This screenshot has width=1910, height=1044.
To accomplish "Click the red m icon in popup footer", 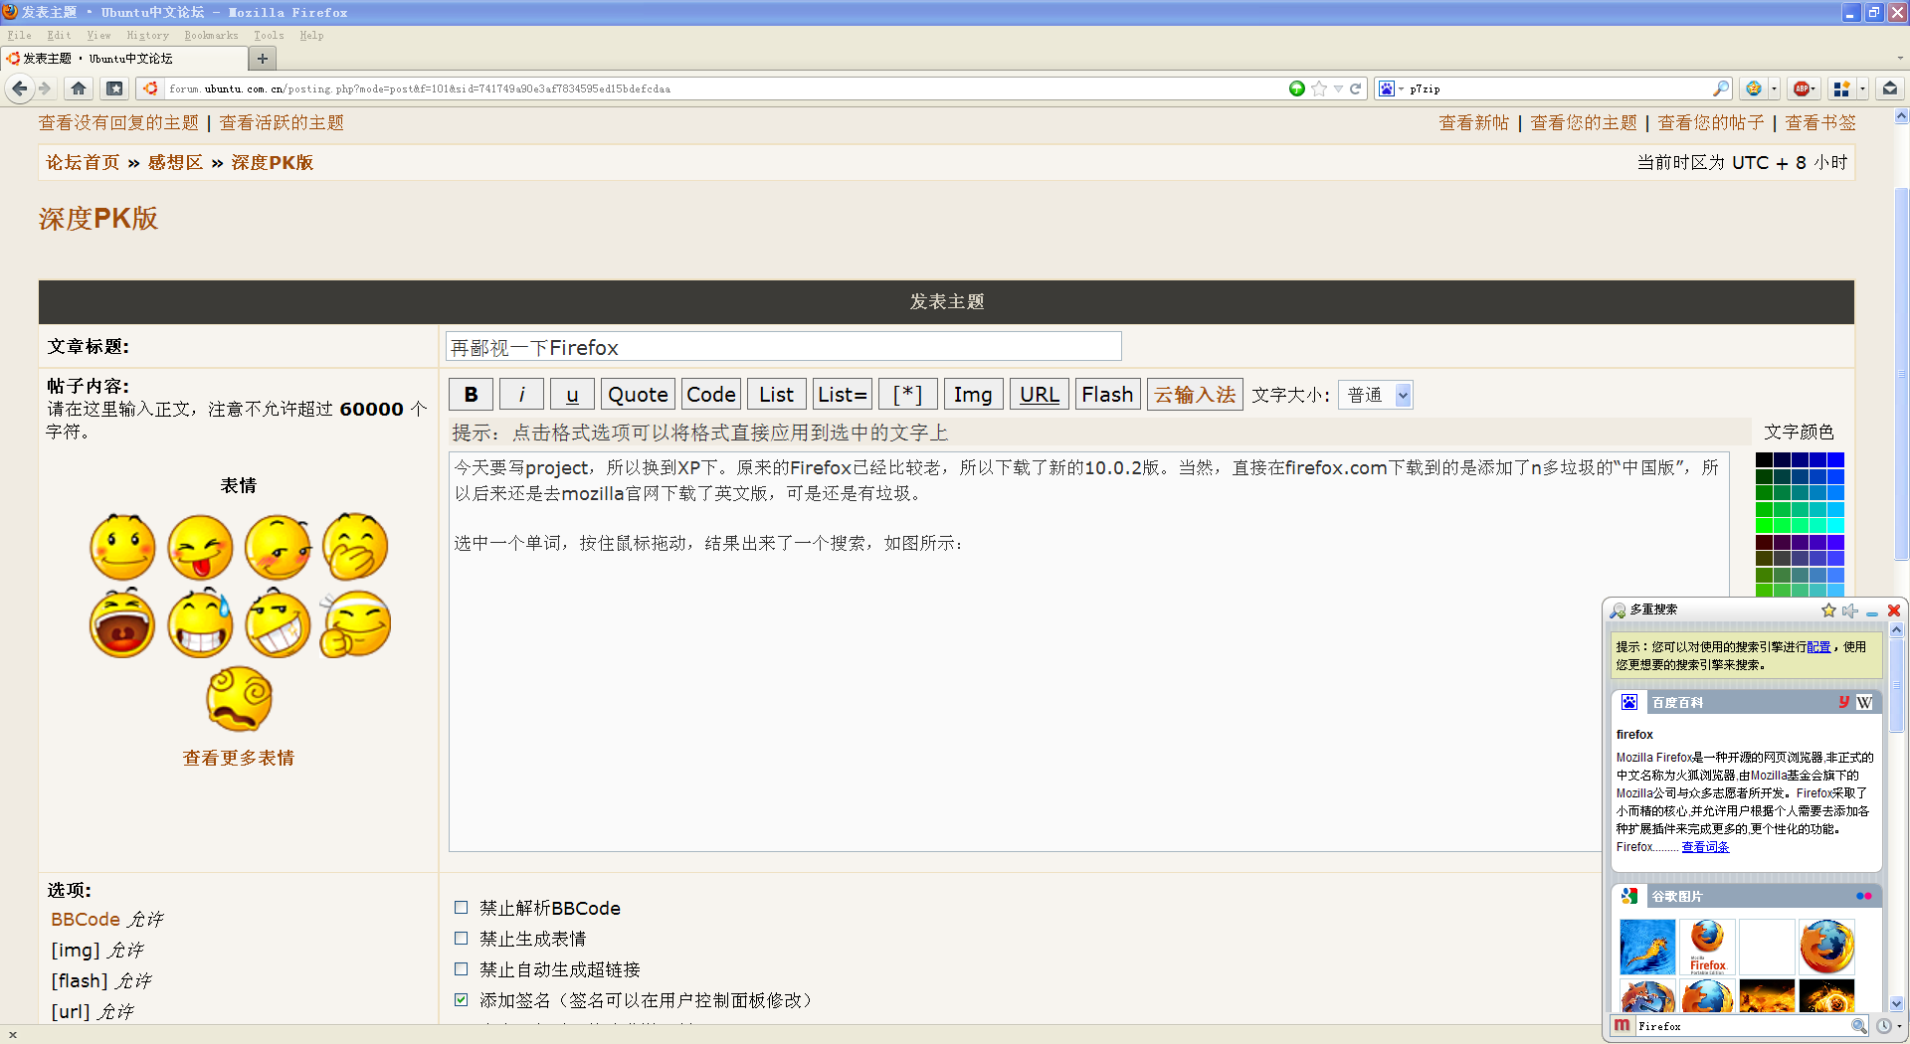I will (x=1623, y=1025).
